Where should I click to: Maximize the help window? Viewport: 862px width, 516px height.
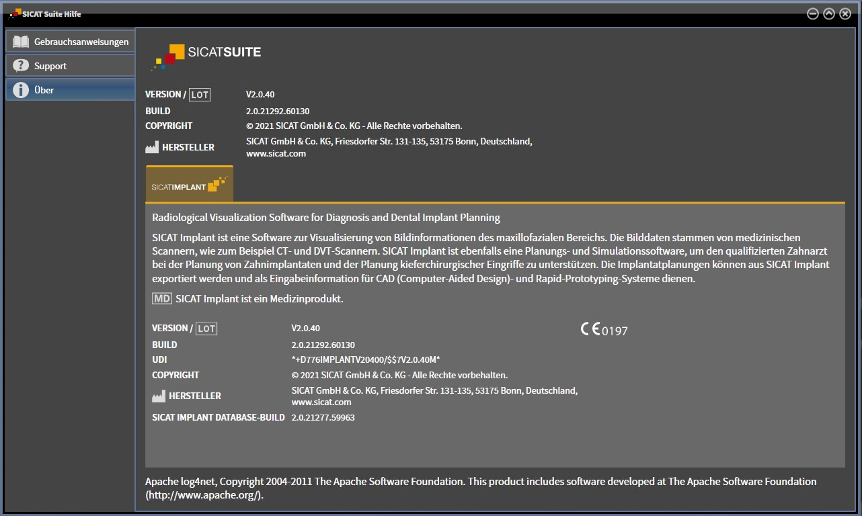pos(829,13)
